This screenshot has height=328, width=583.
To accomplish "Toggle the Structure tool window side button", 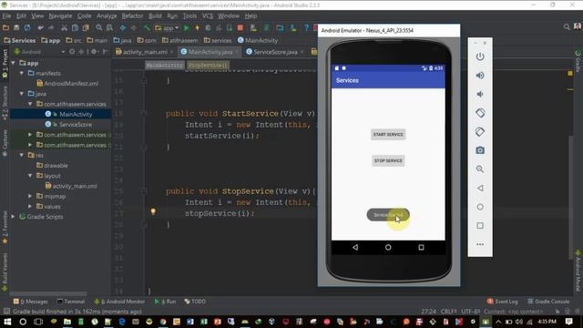I will (5, 103).
